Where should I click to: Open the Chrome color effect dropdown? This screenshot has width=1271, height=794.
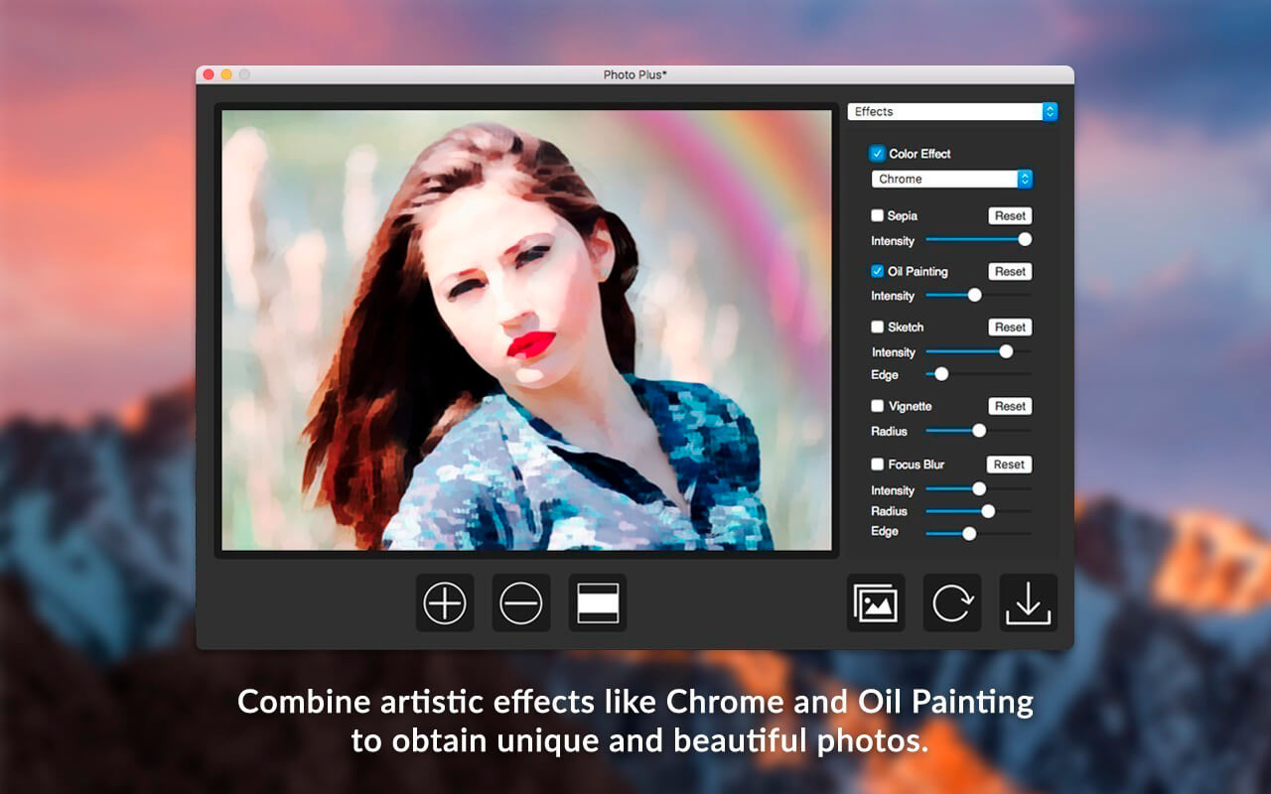(952, 180)
